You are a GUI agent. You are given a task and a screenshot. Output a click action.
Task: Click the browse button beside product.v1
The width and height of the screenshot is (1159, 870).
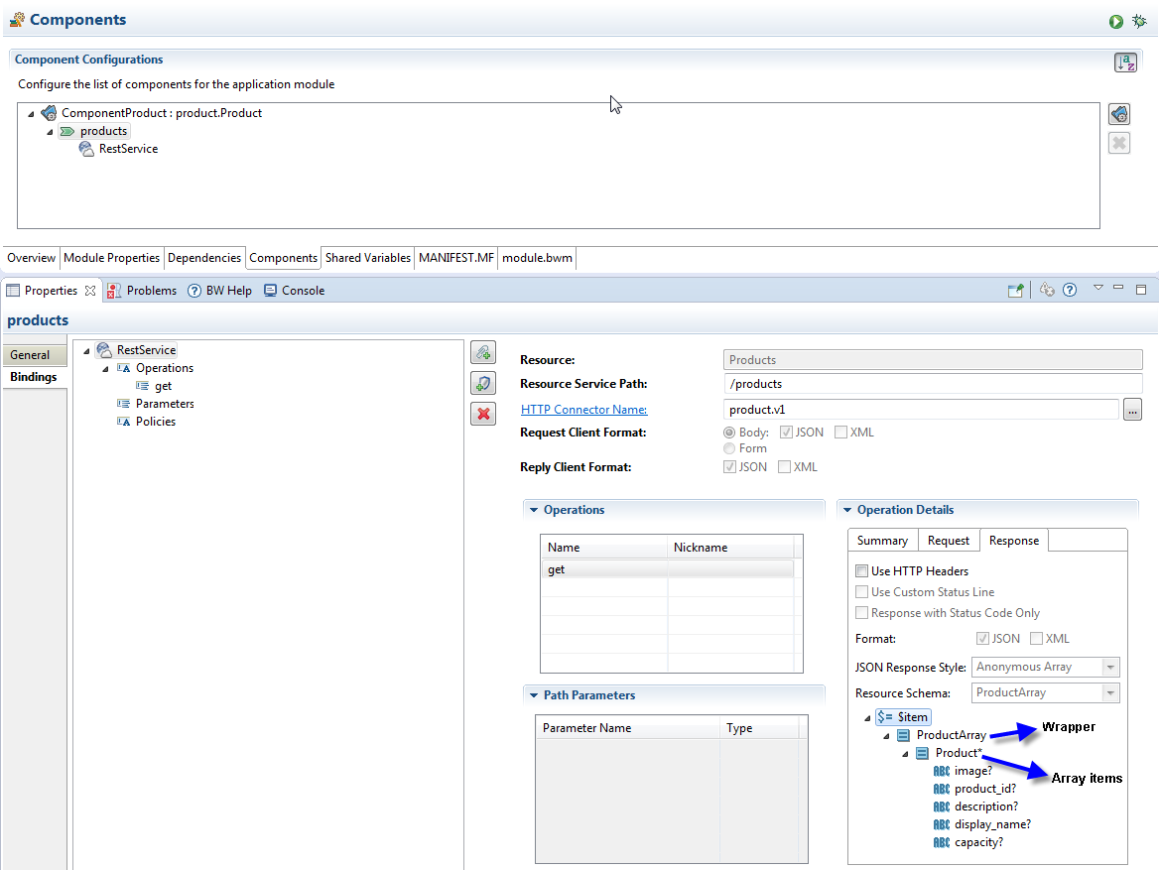1132,410
